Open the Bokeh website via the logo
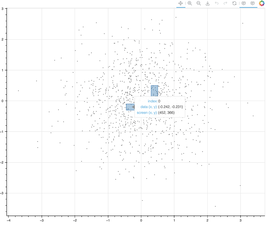Screen dimensions: 274x233 click(x=262, y=3)
